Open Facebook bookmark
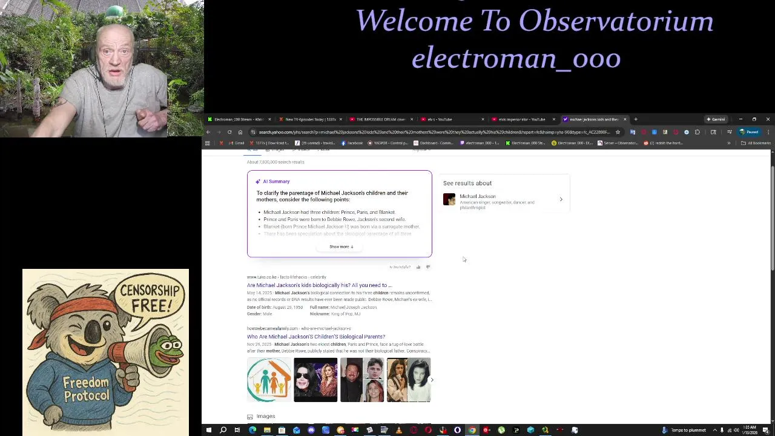Viewport: 775px width, 436px height. click(x=352, y=143)
